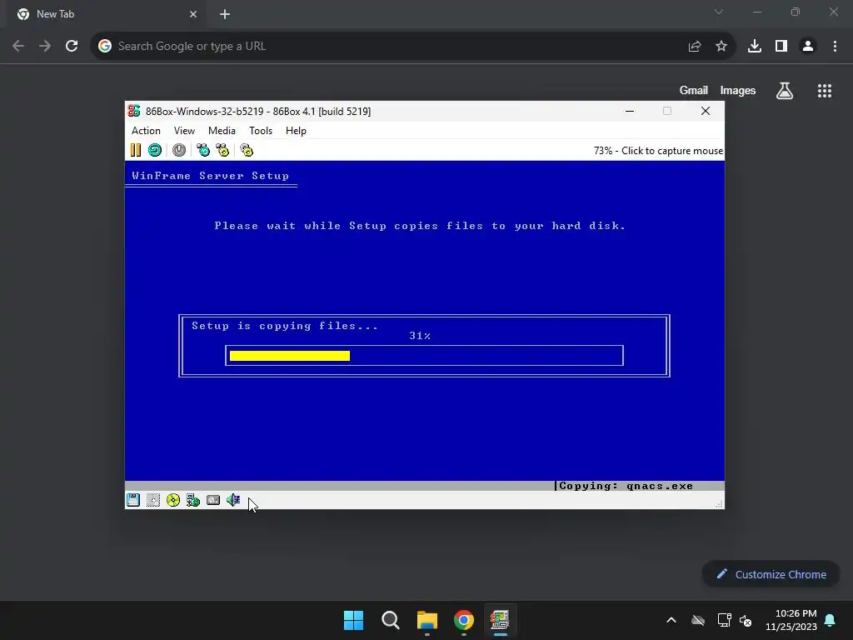The width and height of the screenshot is (853, 640).
Task: Open Chrome three-dot menu
Action: [835, 47]
